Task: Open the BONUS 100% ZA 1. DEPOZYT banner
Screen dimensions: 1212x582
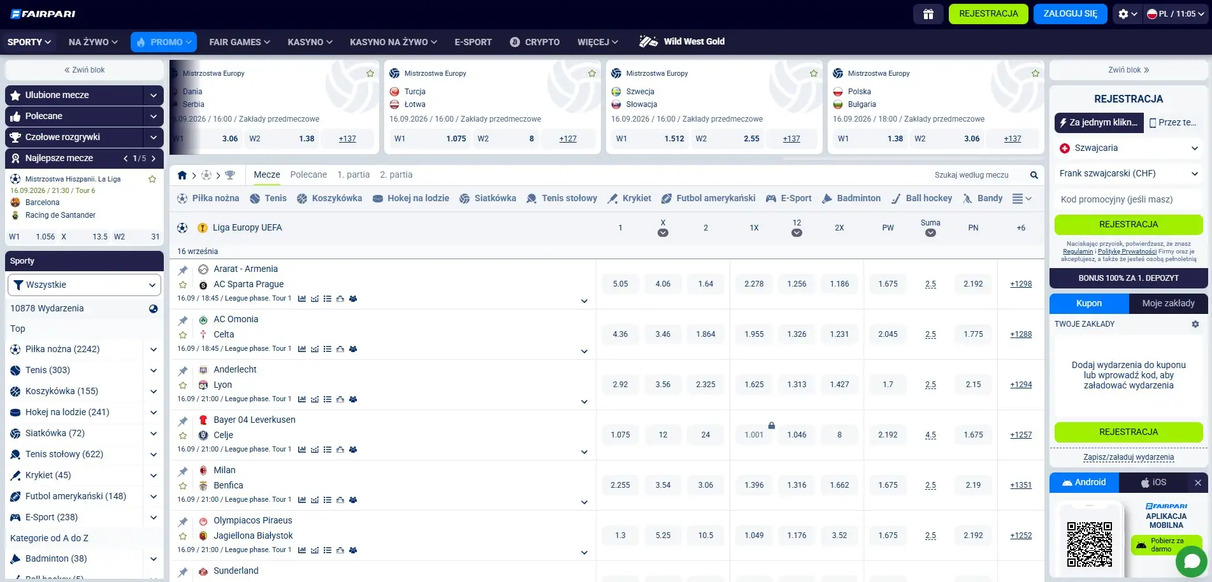Action: click(1129, 278)
